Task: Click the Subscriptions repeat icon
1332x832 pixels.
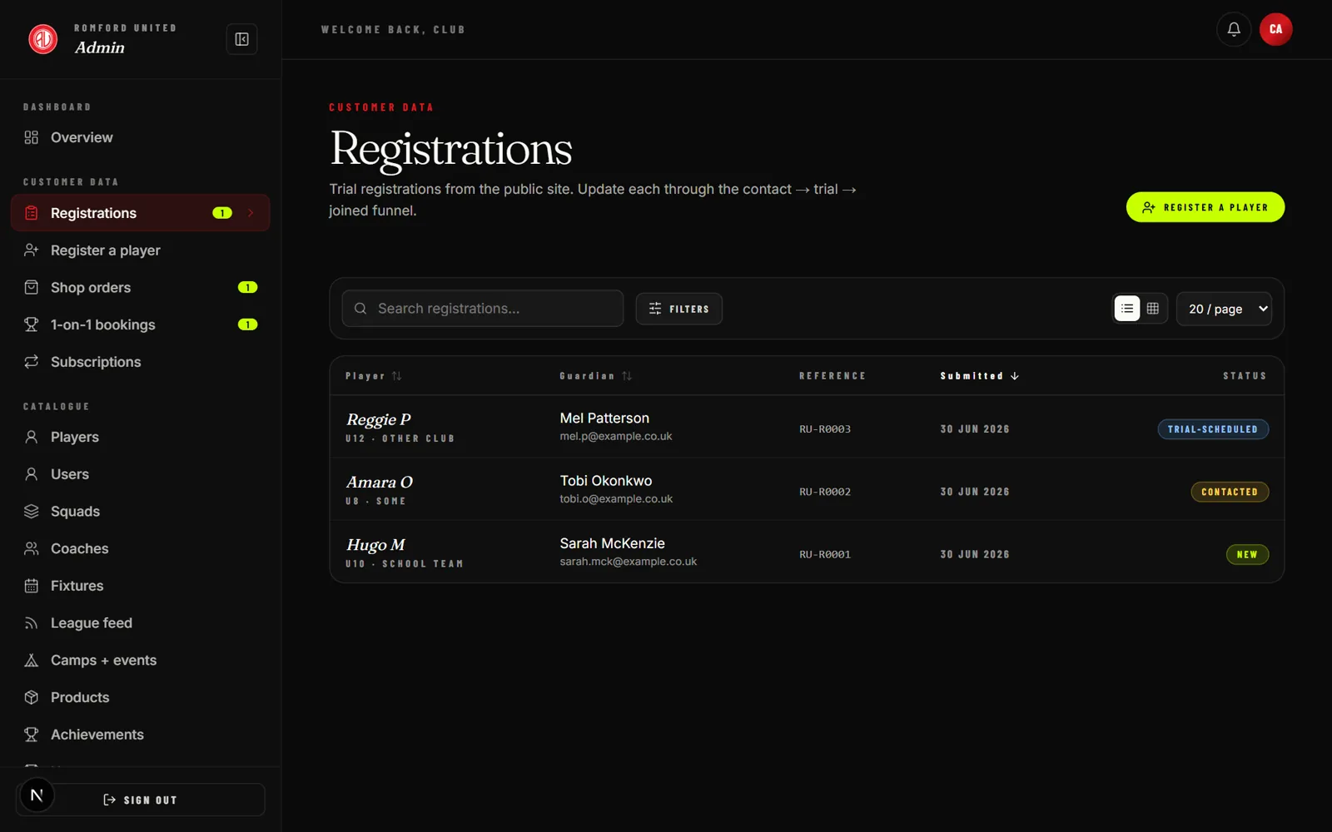Action: tap(32, 361)
